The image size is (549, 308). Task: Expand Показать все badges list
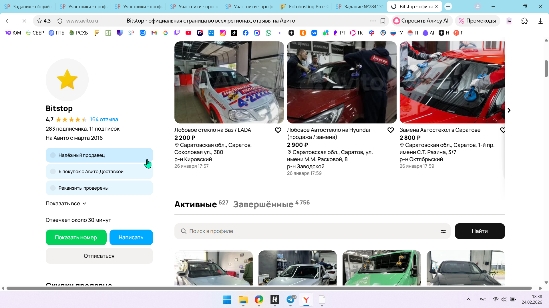pos(66,204)
